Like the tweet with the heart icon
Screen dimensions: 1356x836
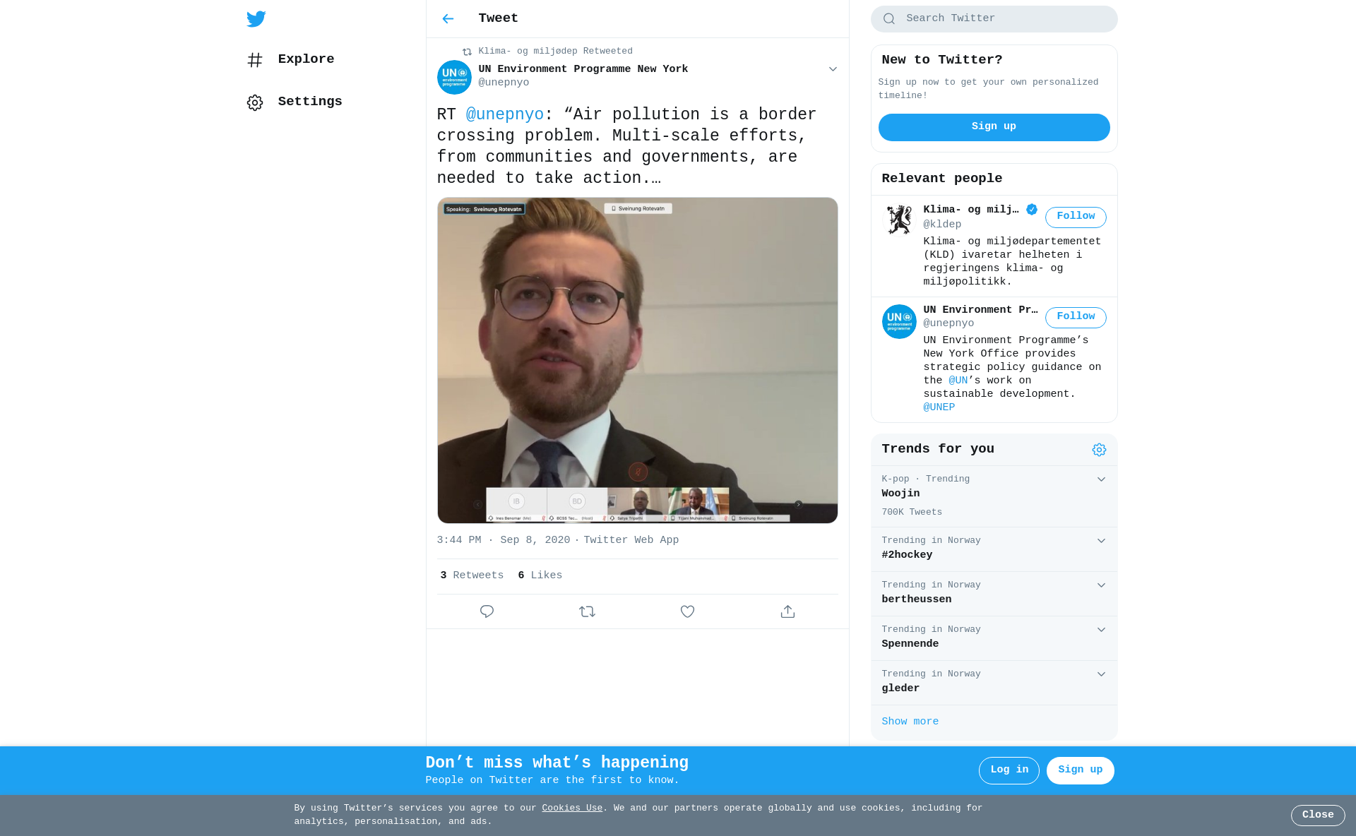[687, 611]
